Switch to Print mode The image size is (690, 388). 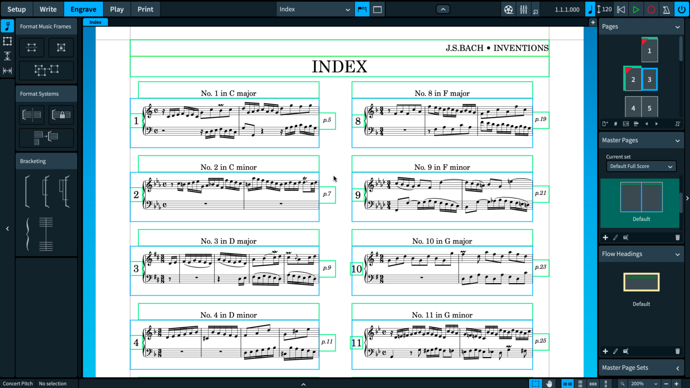pyautogui.click(x=145, y=9)
